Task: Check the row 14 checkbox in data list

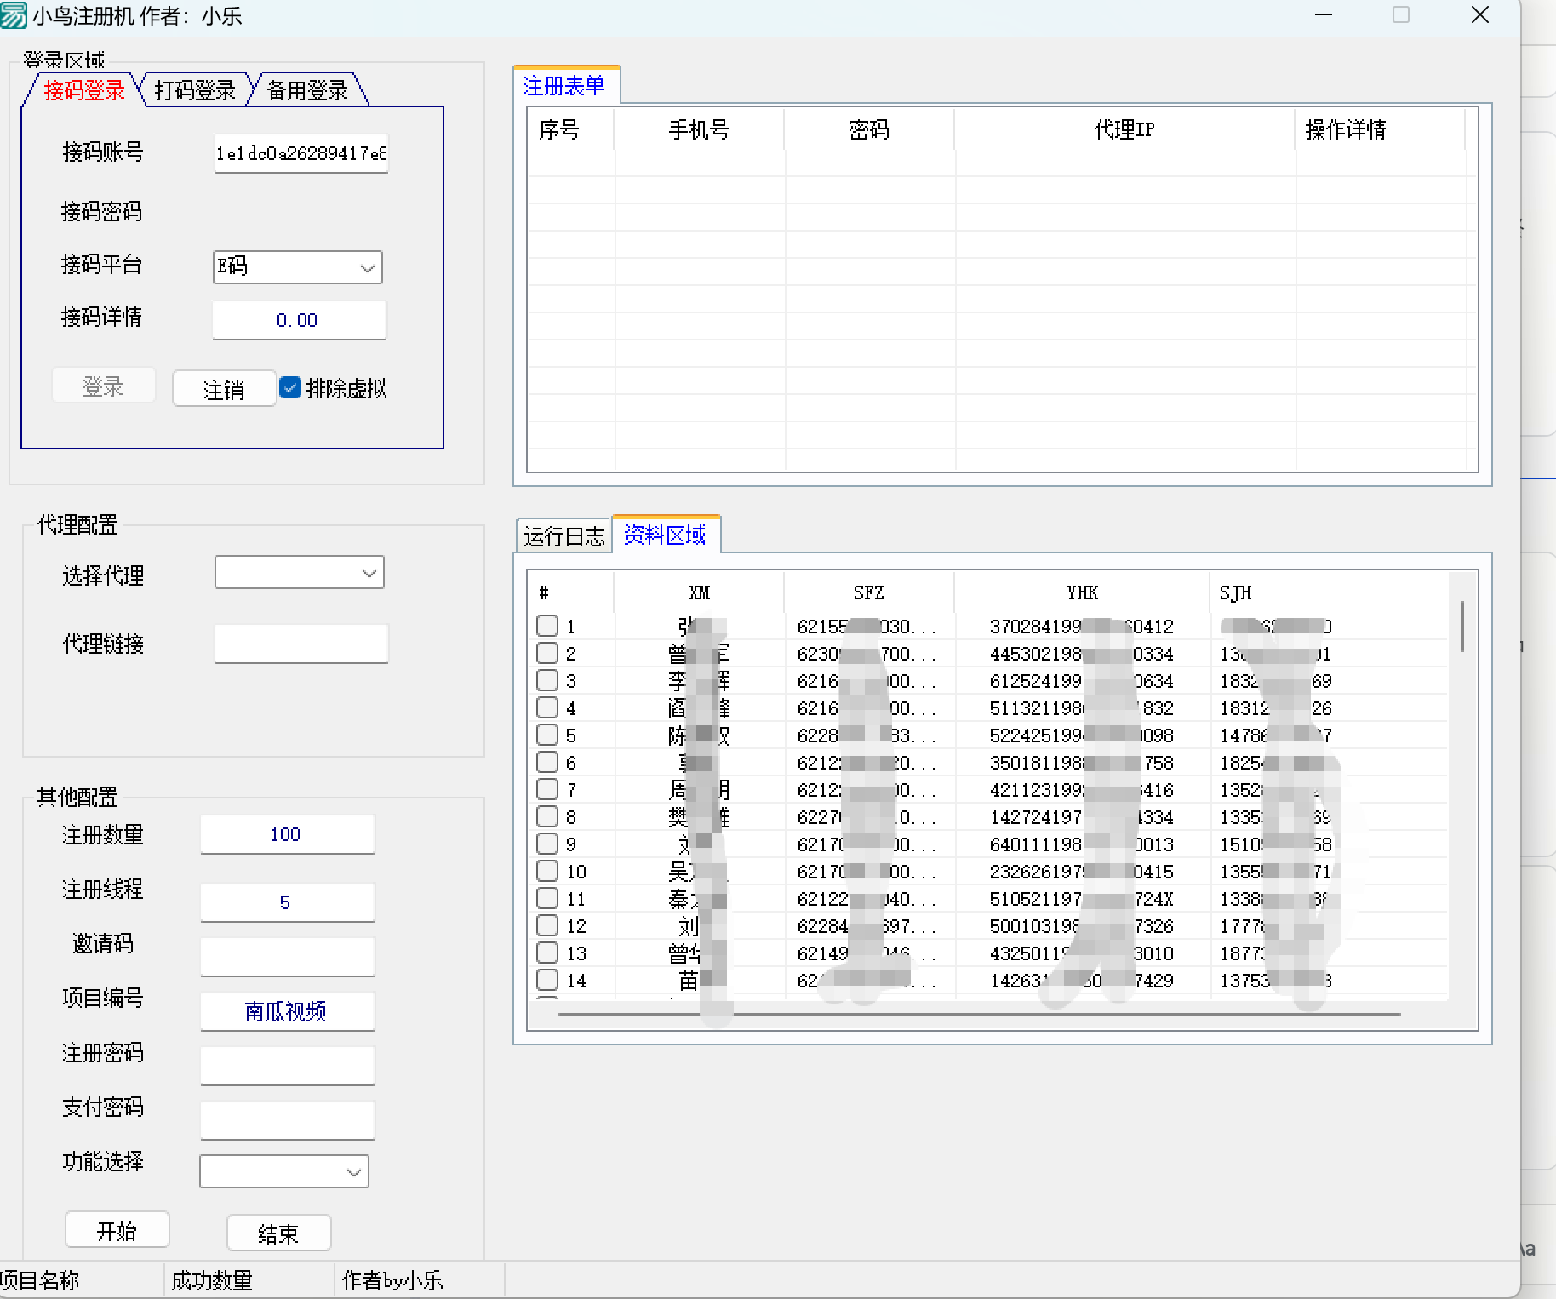Action: (547, 981)
